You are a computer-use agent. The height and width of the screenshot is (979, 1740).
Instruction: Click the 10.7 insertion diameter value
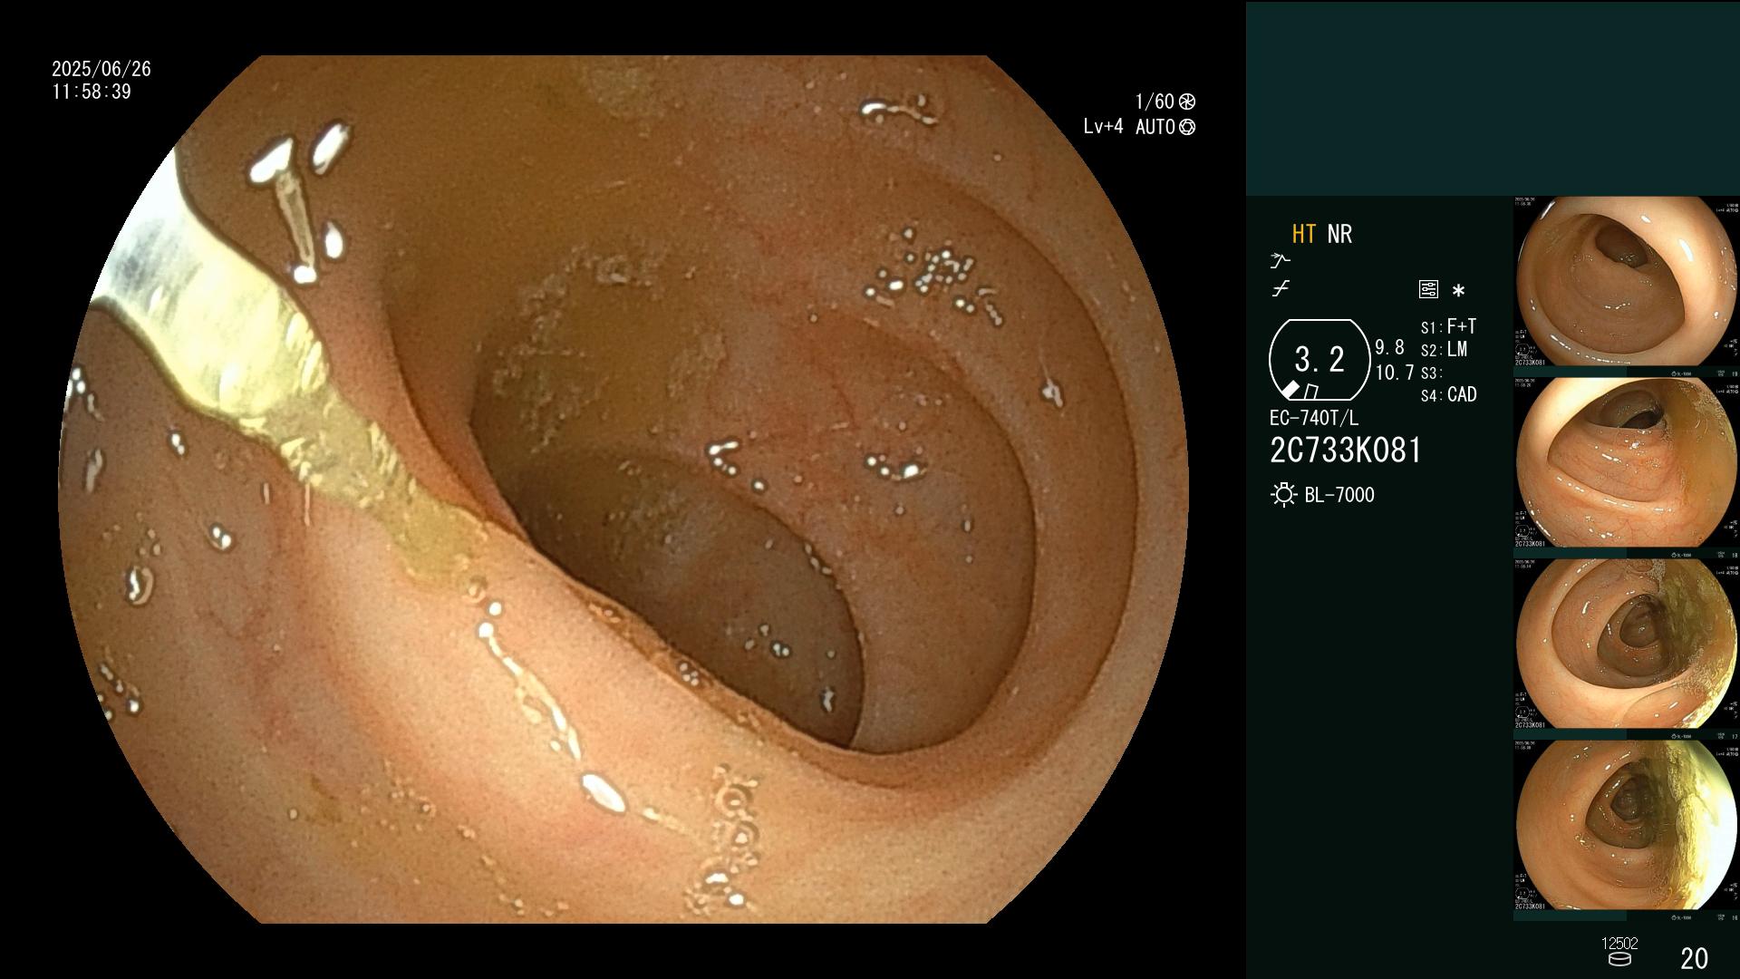[x=1395, y=373]
